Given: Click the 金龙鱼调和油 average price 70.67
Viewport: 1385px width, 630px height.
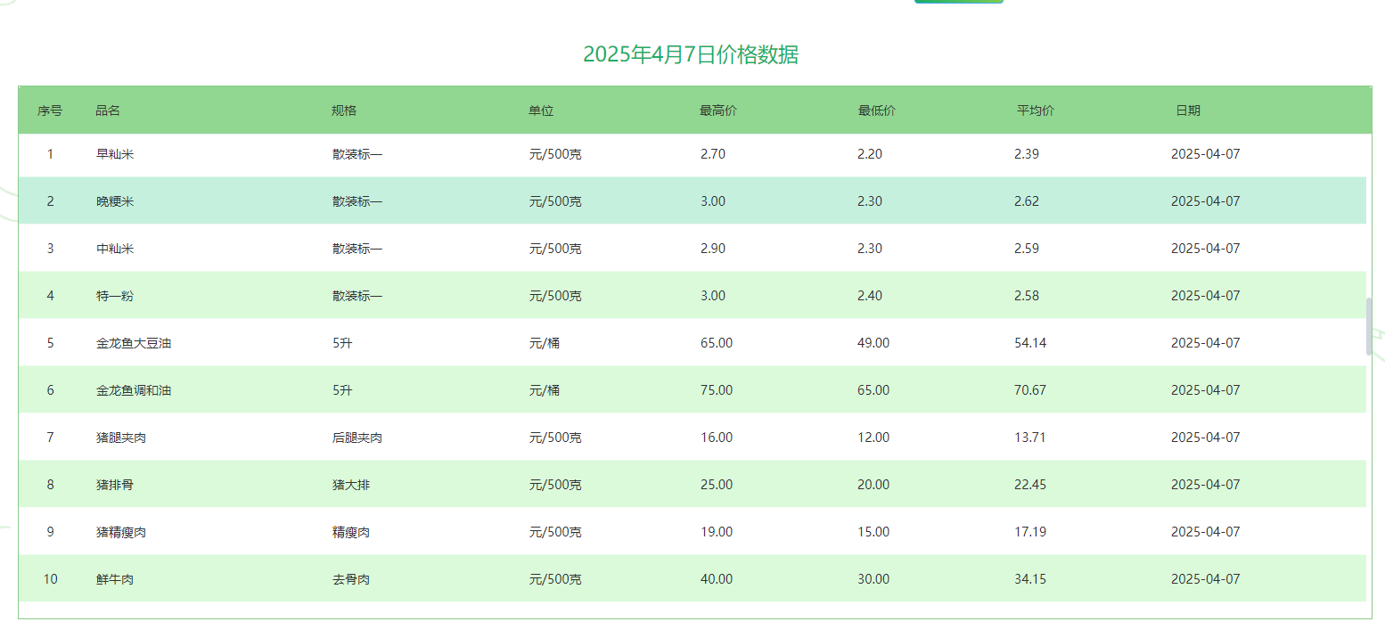Looking at the screenshot, I should tap(1030, 390).
